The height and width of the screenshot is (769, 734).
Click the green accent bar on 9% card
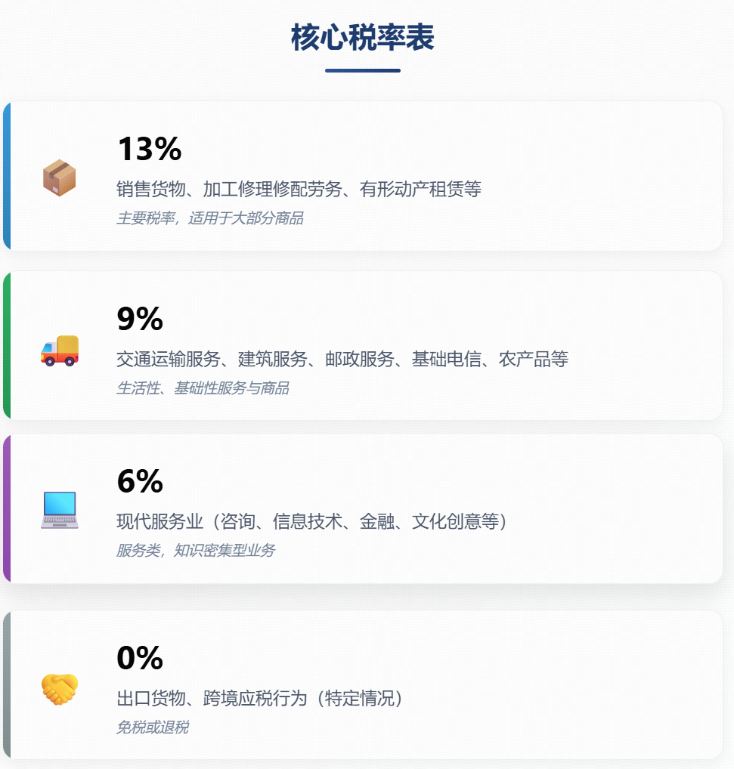6,345
